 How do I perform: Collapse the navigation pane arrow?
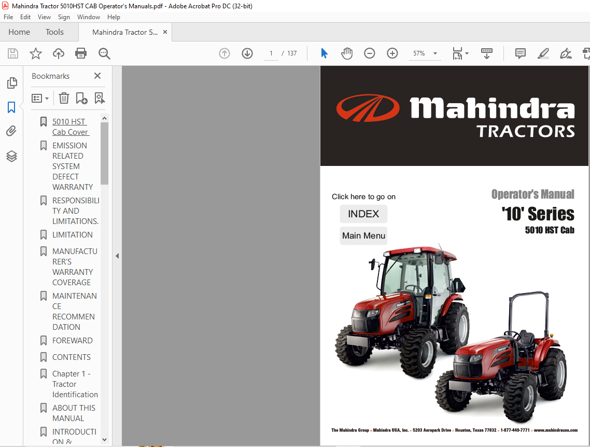point(117,256)
